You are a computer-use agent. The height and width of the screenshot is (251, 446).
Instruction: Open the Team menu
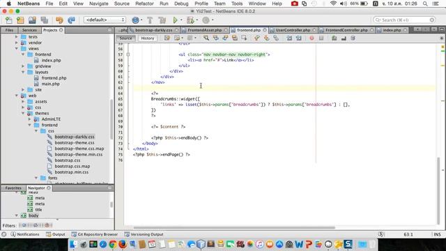[x=220, y=3]
